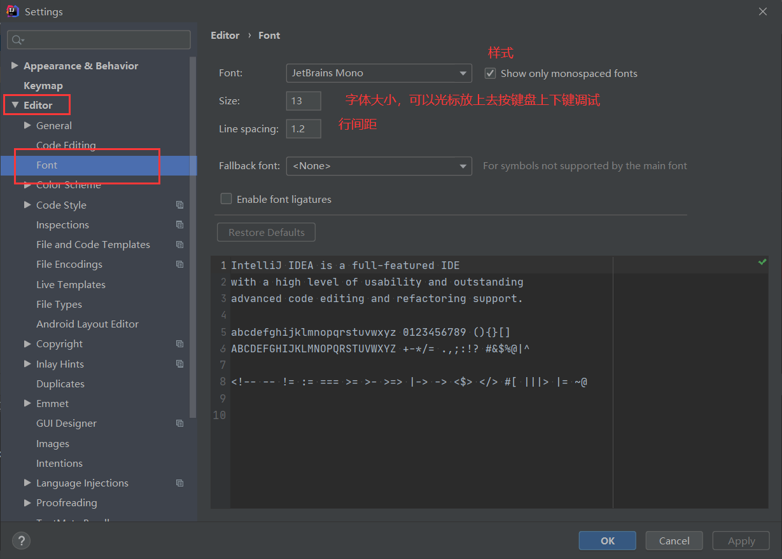Image resolution: width=782 pixels, height=559 pixels.
Task: Expand the Emmet node
Action: tap(27, 403)
